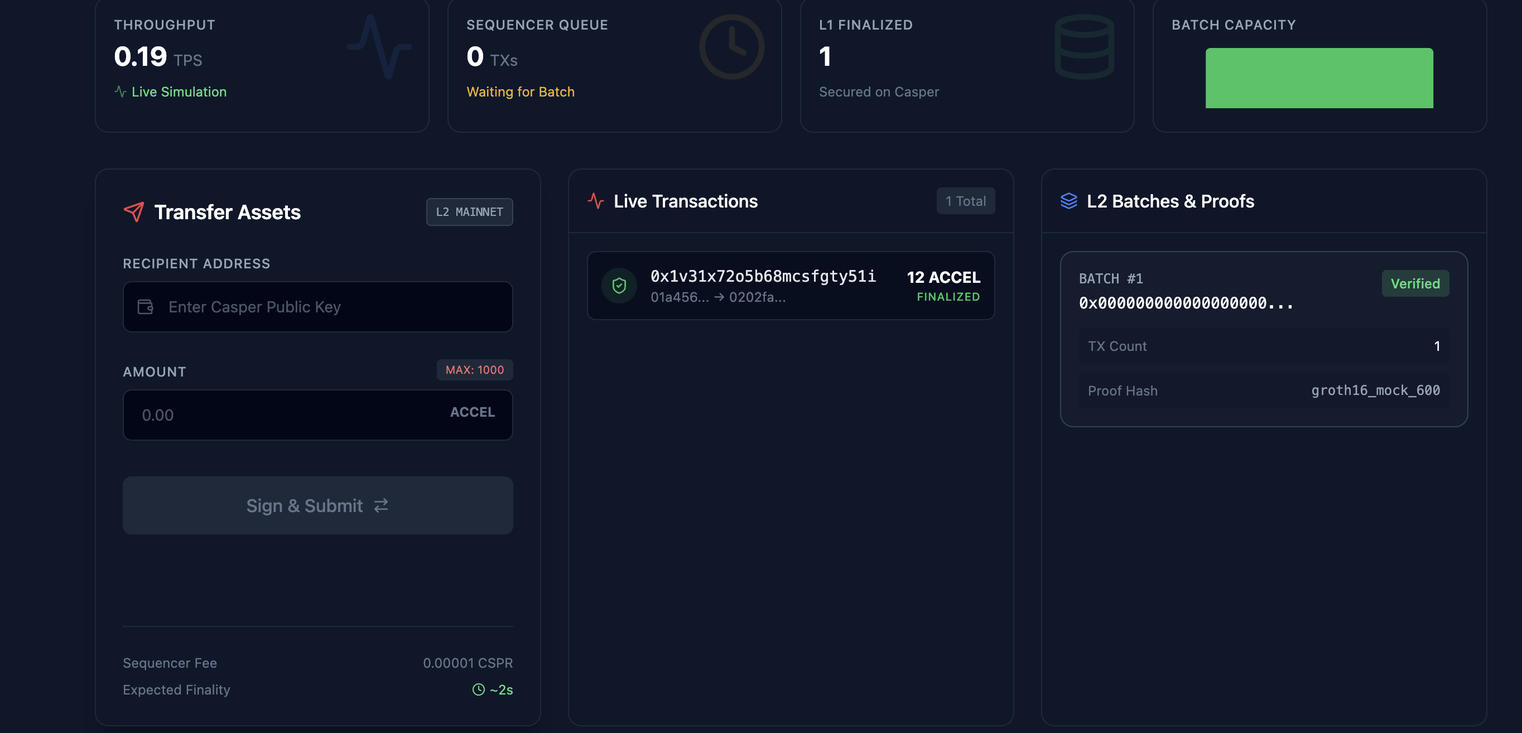This screenshot has height=733, width=1522.
Task: Click the MAX: 1000 badge
Action: point(474,370)
